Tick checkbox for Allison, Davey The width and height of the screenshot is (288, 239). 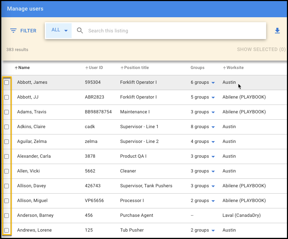pyautogui.click(x=6, y=185)
